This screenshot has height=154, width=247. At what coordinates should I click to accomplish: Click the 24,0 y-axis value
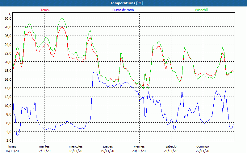tap(8, 44)
